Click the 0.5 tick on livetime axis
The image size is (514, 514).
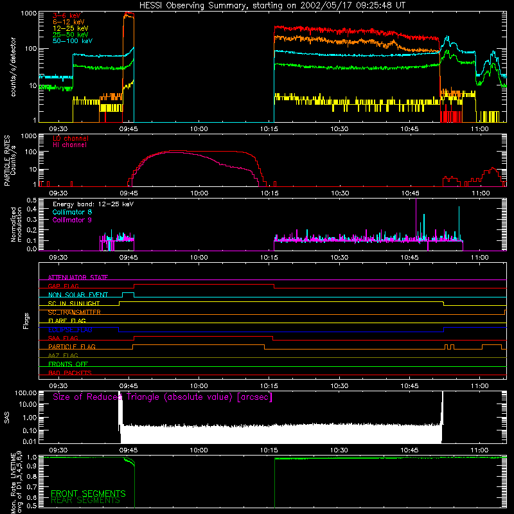click(x=31, y=506)
